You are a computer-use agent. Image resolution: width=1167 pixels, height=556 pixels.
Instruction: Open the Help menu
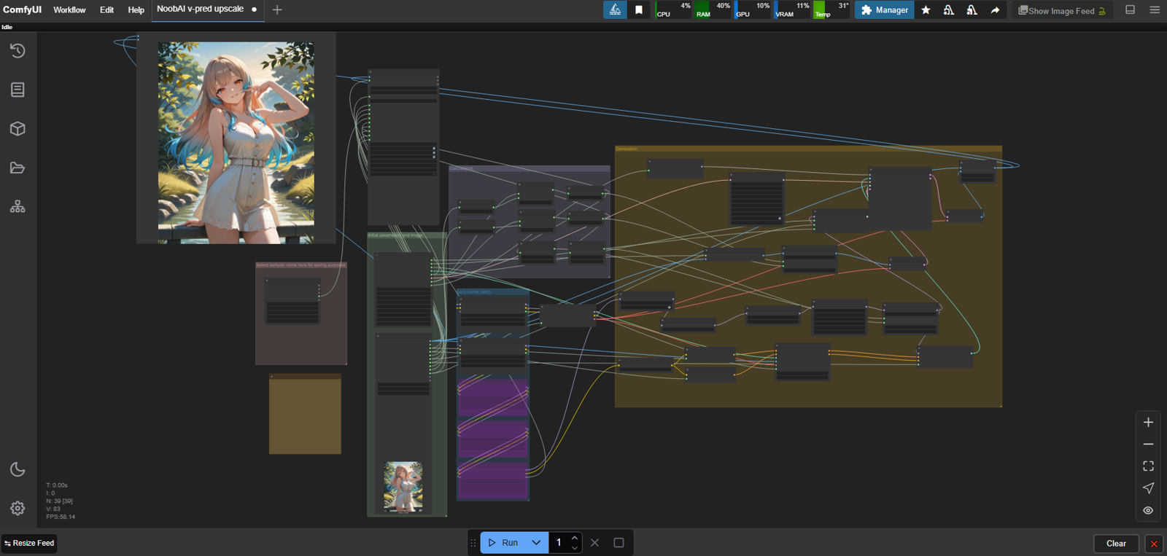(x=136, y=10)
